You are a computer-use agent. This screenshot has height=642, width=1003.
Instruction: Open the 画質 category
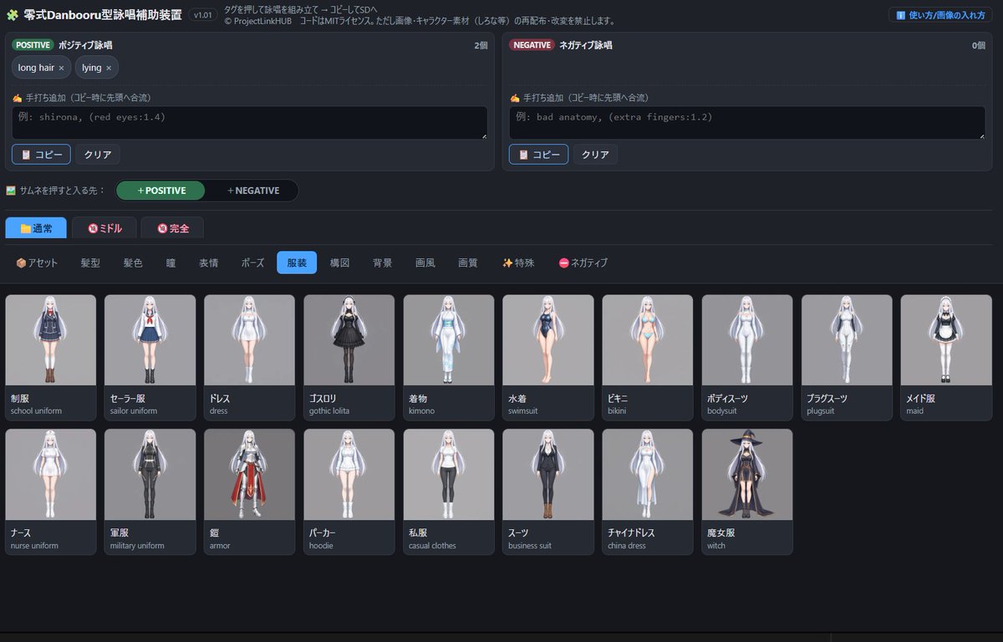tap(468, 262)
